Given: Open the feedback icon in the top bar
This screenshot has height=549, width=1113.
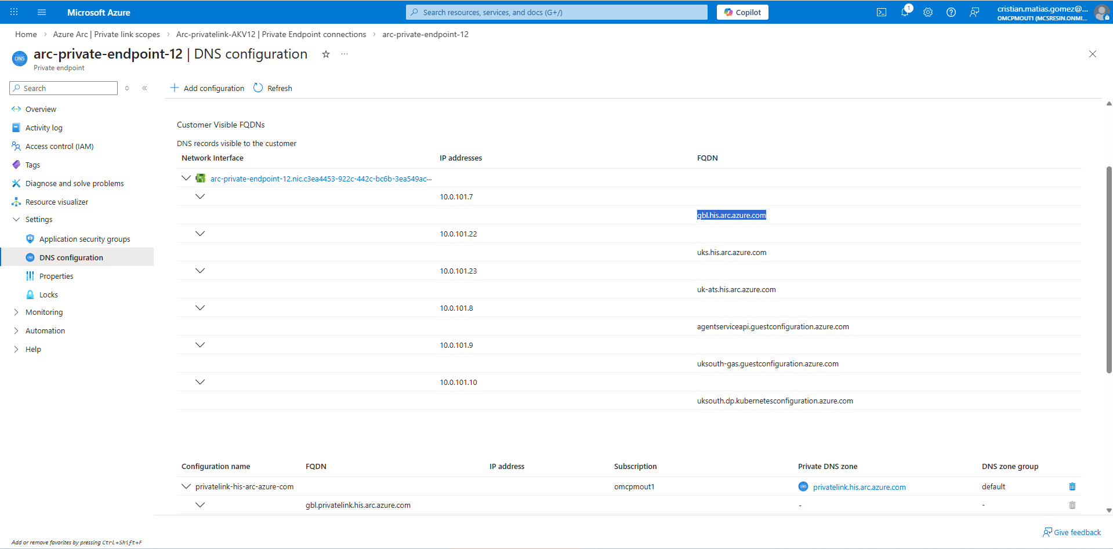Looking at the screenshot, I should tap(974, 12).
